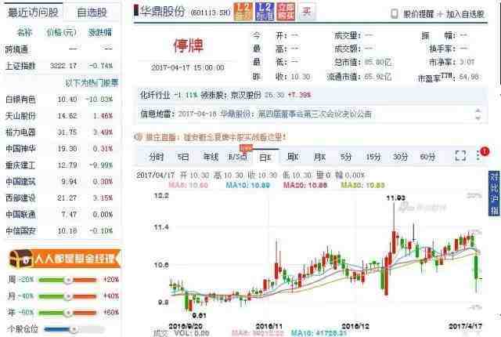This screenshot has width=501, height=337.
Task: Sort by the 价格(元) column header
Action: (x=61, y=32)
